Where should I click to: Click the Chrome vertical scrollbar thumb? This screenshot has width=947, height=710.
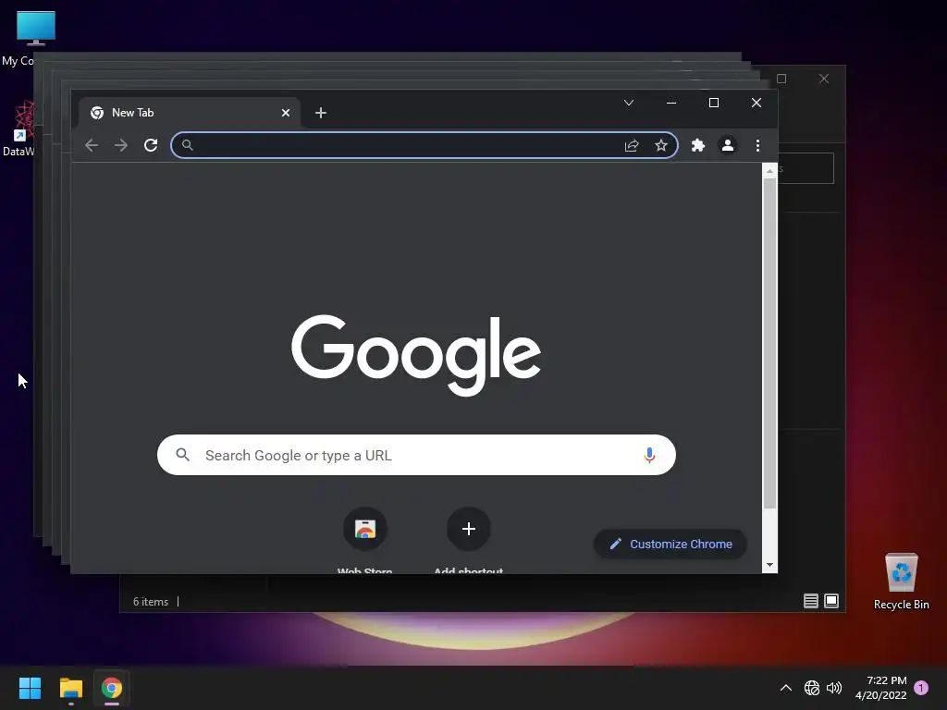click(x=769, y=343)
